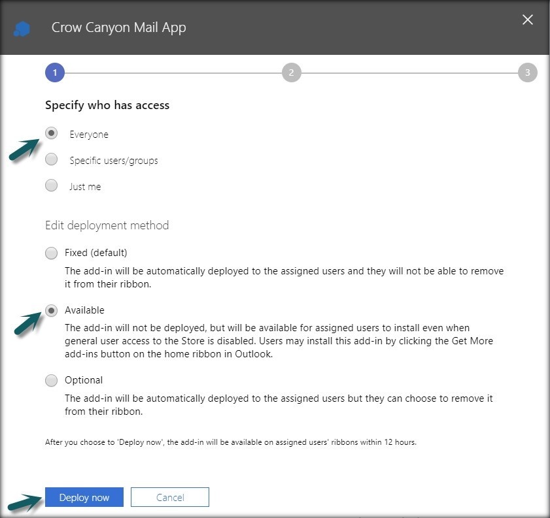Jump to step 3 circle

527,73
